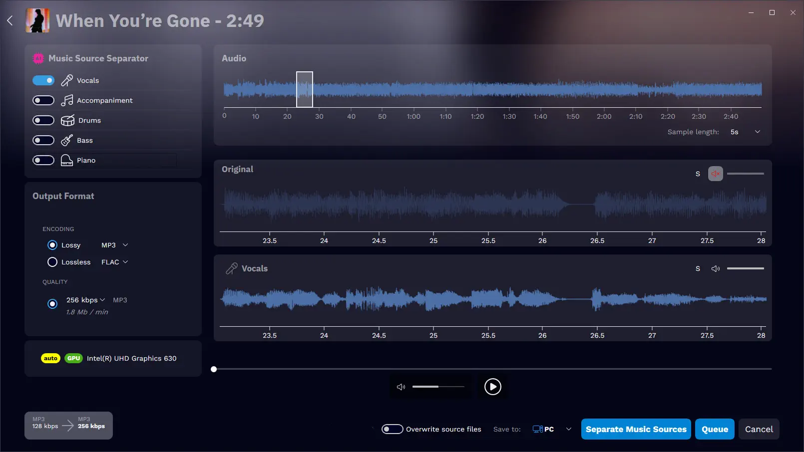The width and height of the screenshot is (804, 452).
Task: Unmute the Original track speaker icon
Action: [715, 174]
